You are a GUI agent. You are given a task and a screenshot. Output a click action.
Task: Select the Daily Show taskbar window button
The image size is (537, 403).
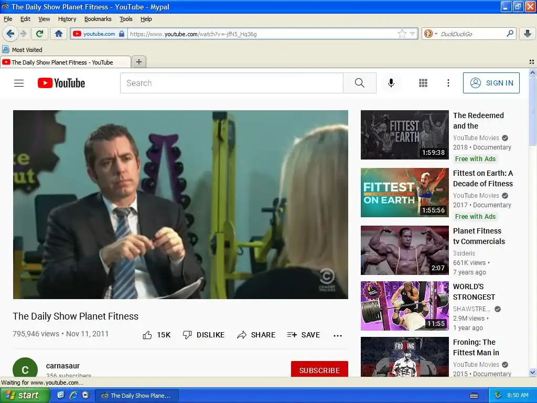tap(136, 396)
